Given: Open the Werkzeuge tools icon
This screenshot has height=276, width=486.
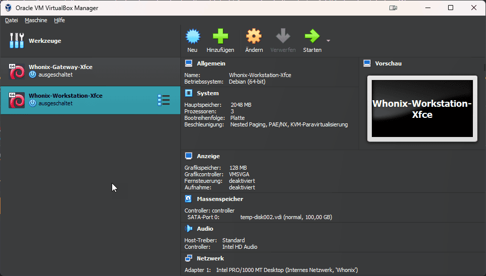Looking at the screenshot, I should click(17, 41).
